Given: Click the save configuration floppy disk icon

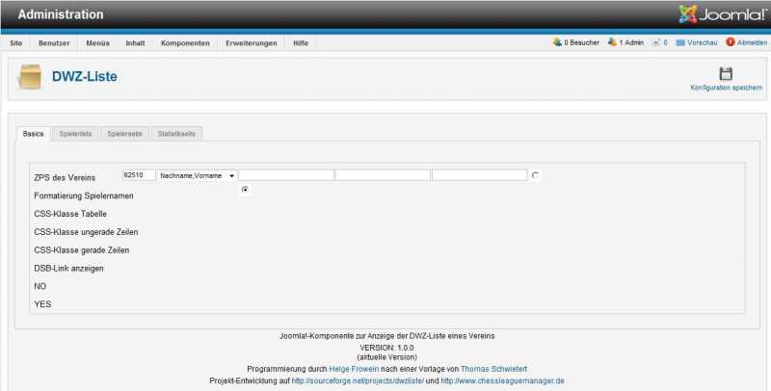Looking at the screenshot, I should click(727, 74).
